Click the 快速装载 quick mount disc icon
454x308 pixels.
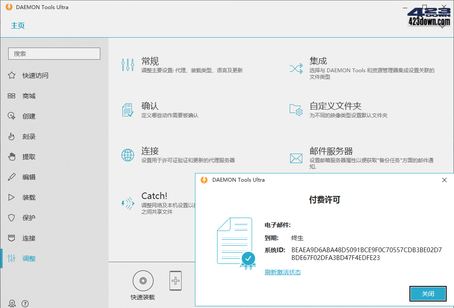click(x=143, y=280)
